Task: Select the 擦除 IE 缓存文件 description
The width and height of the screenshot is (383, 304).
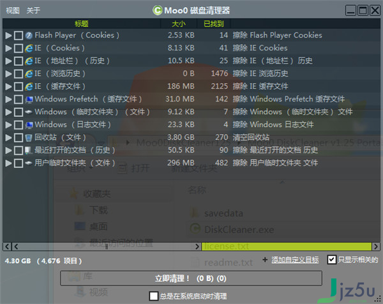Action: point(260,86)
